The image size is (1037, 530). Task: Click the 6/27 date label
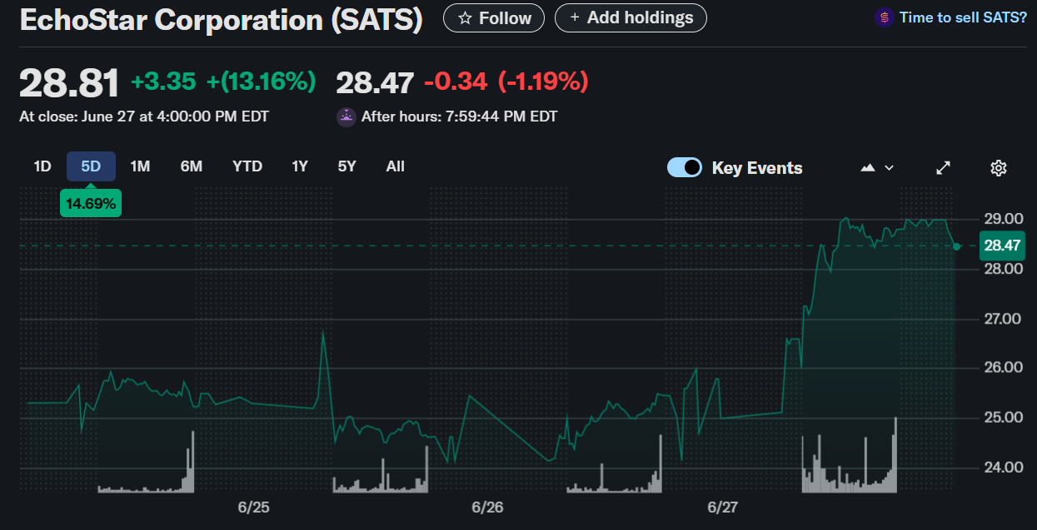tap(723, 507)
